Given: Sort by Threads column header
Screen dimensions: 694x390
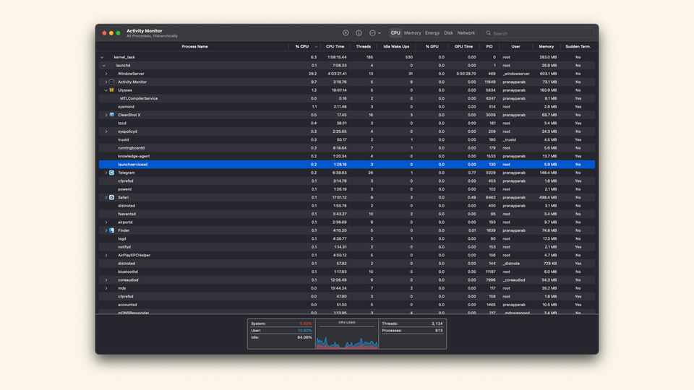Looking at the screenshot, I should [363, 46].
